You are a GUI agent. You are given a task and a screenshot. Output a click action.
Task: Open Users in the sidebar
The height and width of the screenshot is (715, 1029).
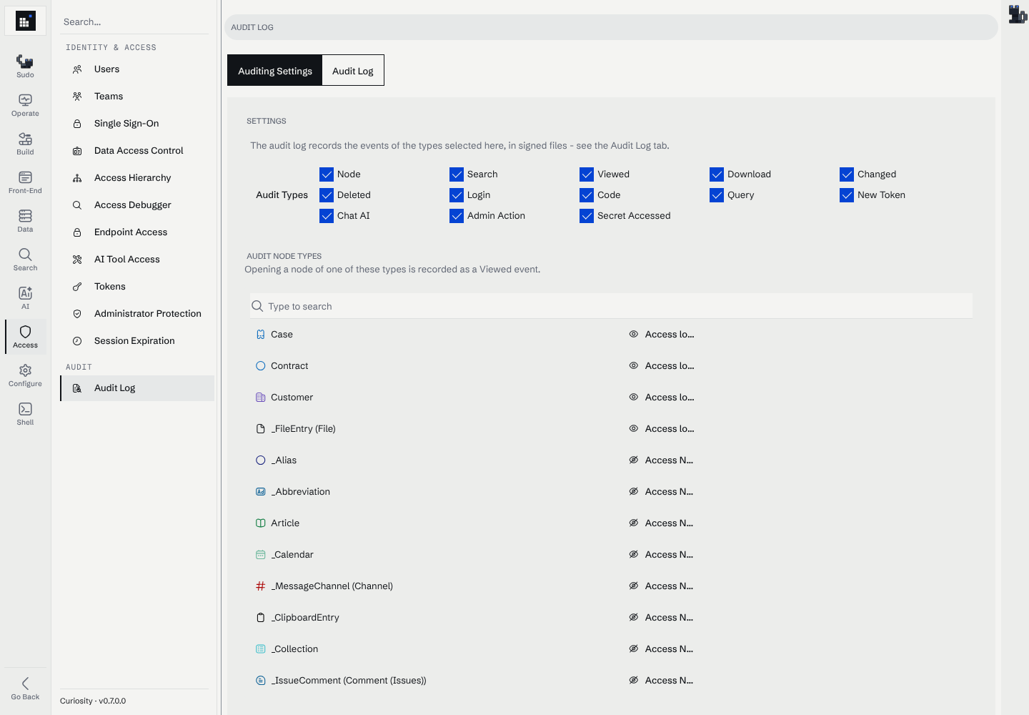137,69
